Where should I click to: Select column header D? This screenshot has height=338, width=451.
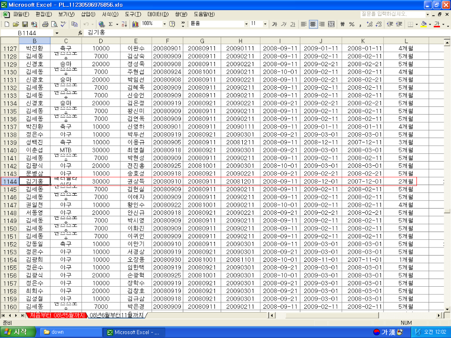click(101, 41)
